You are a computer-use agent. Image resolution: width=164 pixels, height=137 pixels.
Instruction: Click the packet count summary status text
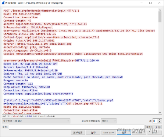click(x=29, y=116)
